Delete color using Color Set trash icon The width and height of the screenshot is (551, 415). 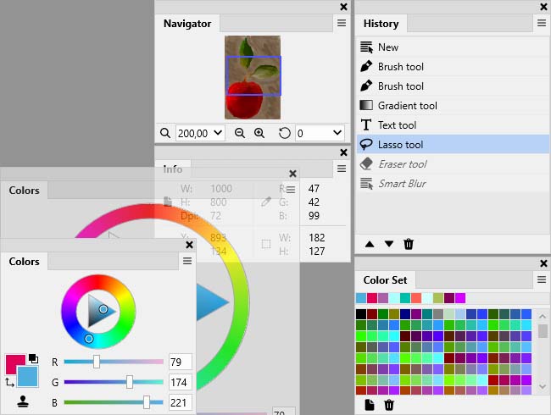point(389,405)
